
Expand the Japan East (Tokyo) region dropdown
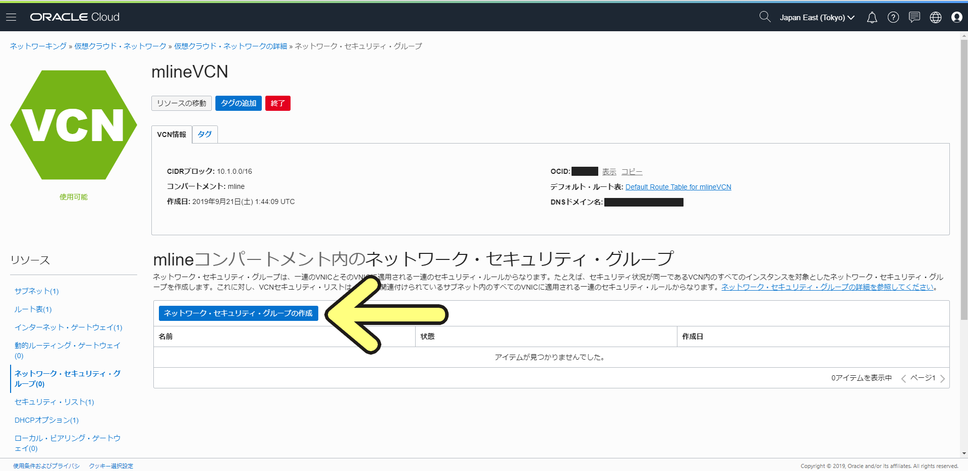[817, 18]
